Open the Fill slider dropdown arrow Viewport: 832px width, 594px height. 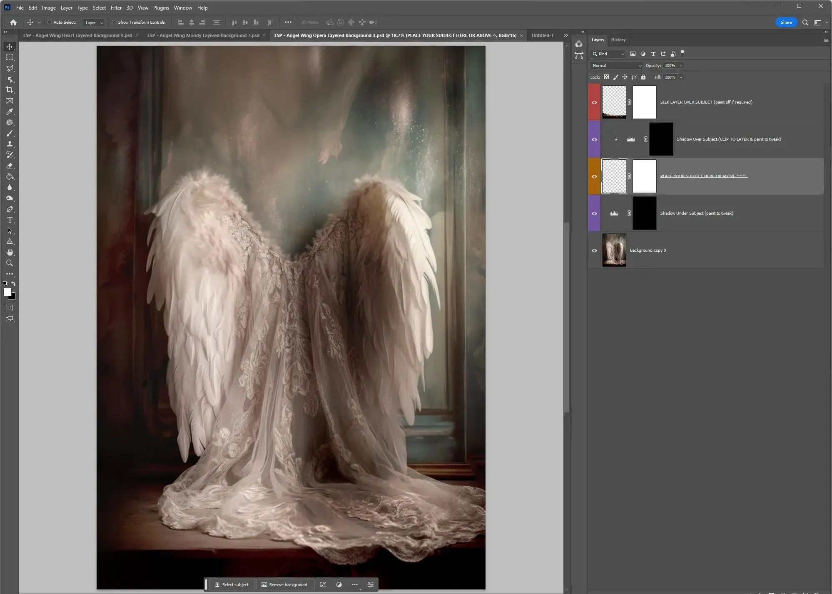pyautogui.click(x=681, y=77)
